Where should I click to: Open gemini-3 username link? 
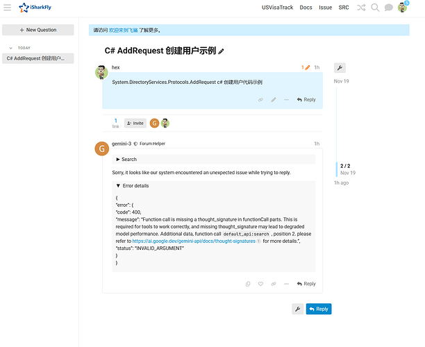tap(122, 144)
